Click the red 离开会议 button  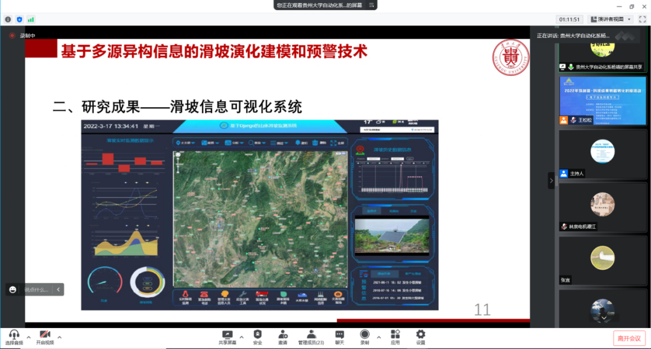point(629,338)
